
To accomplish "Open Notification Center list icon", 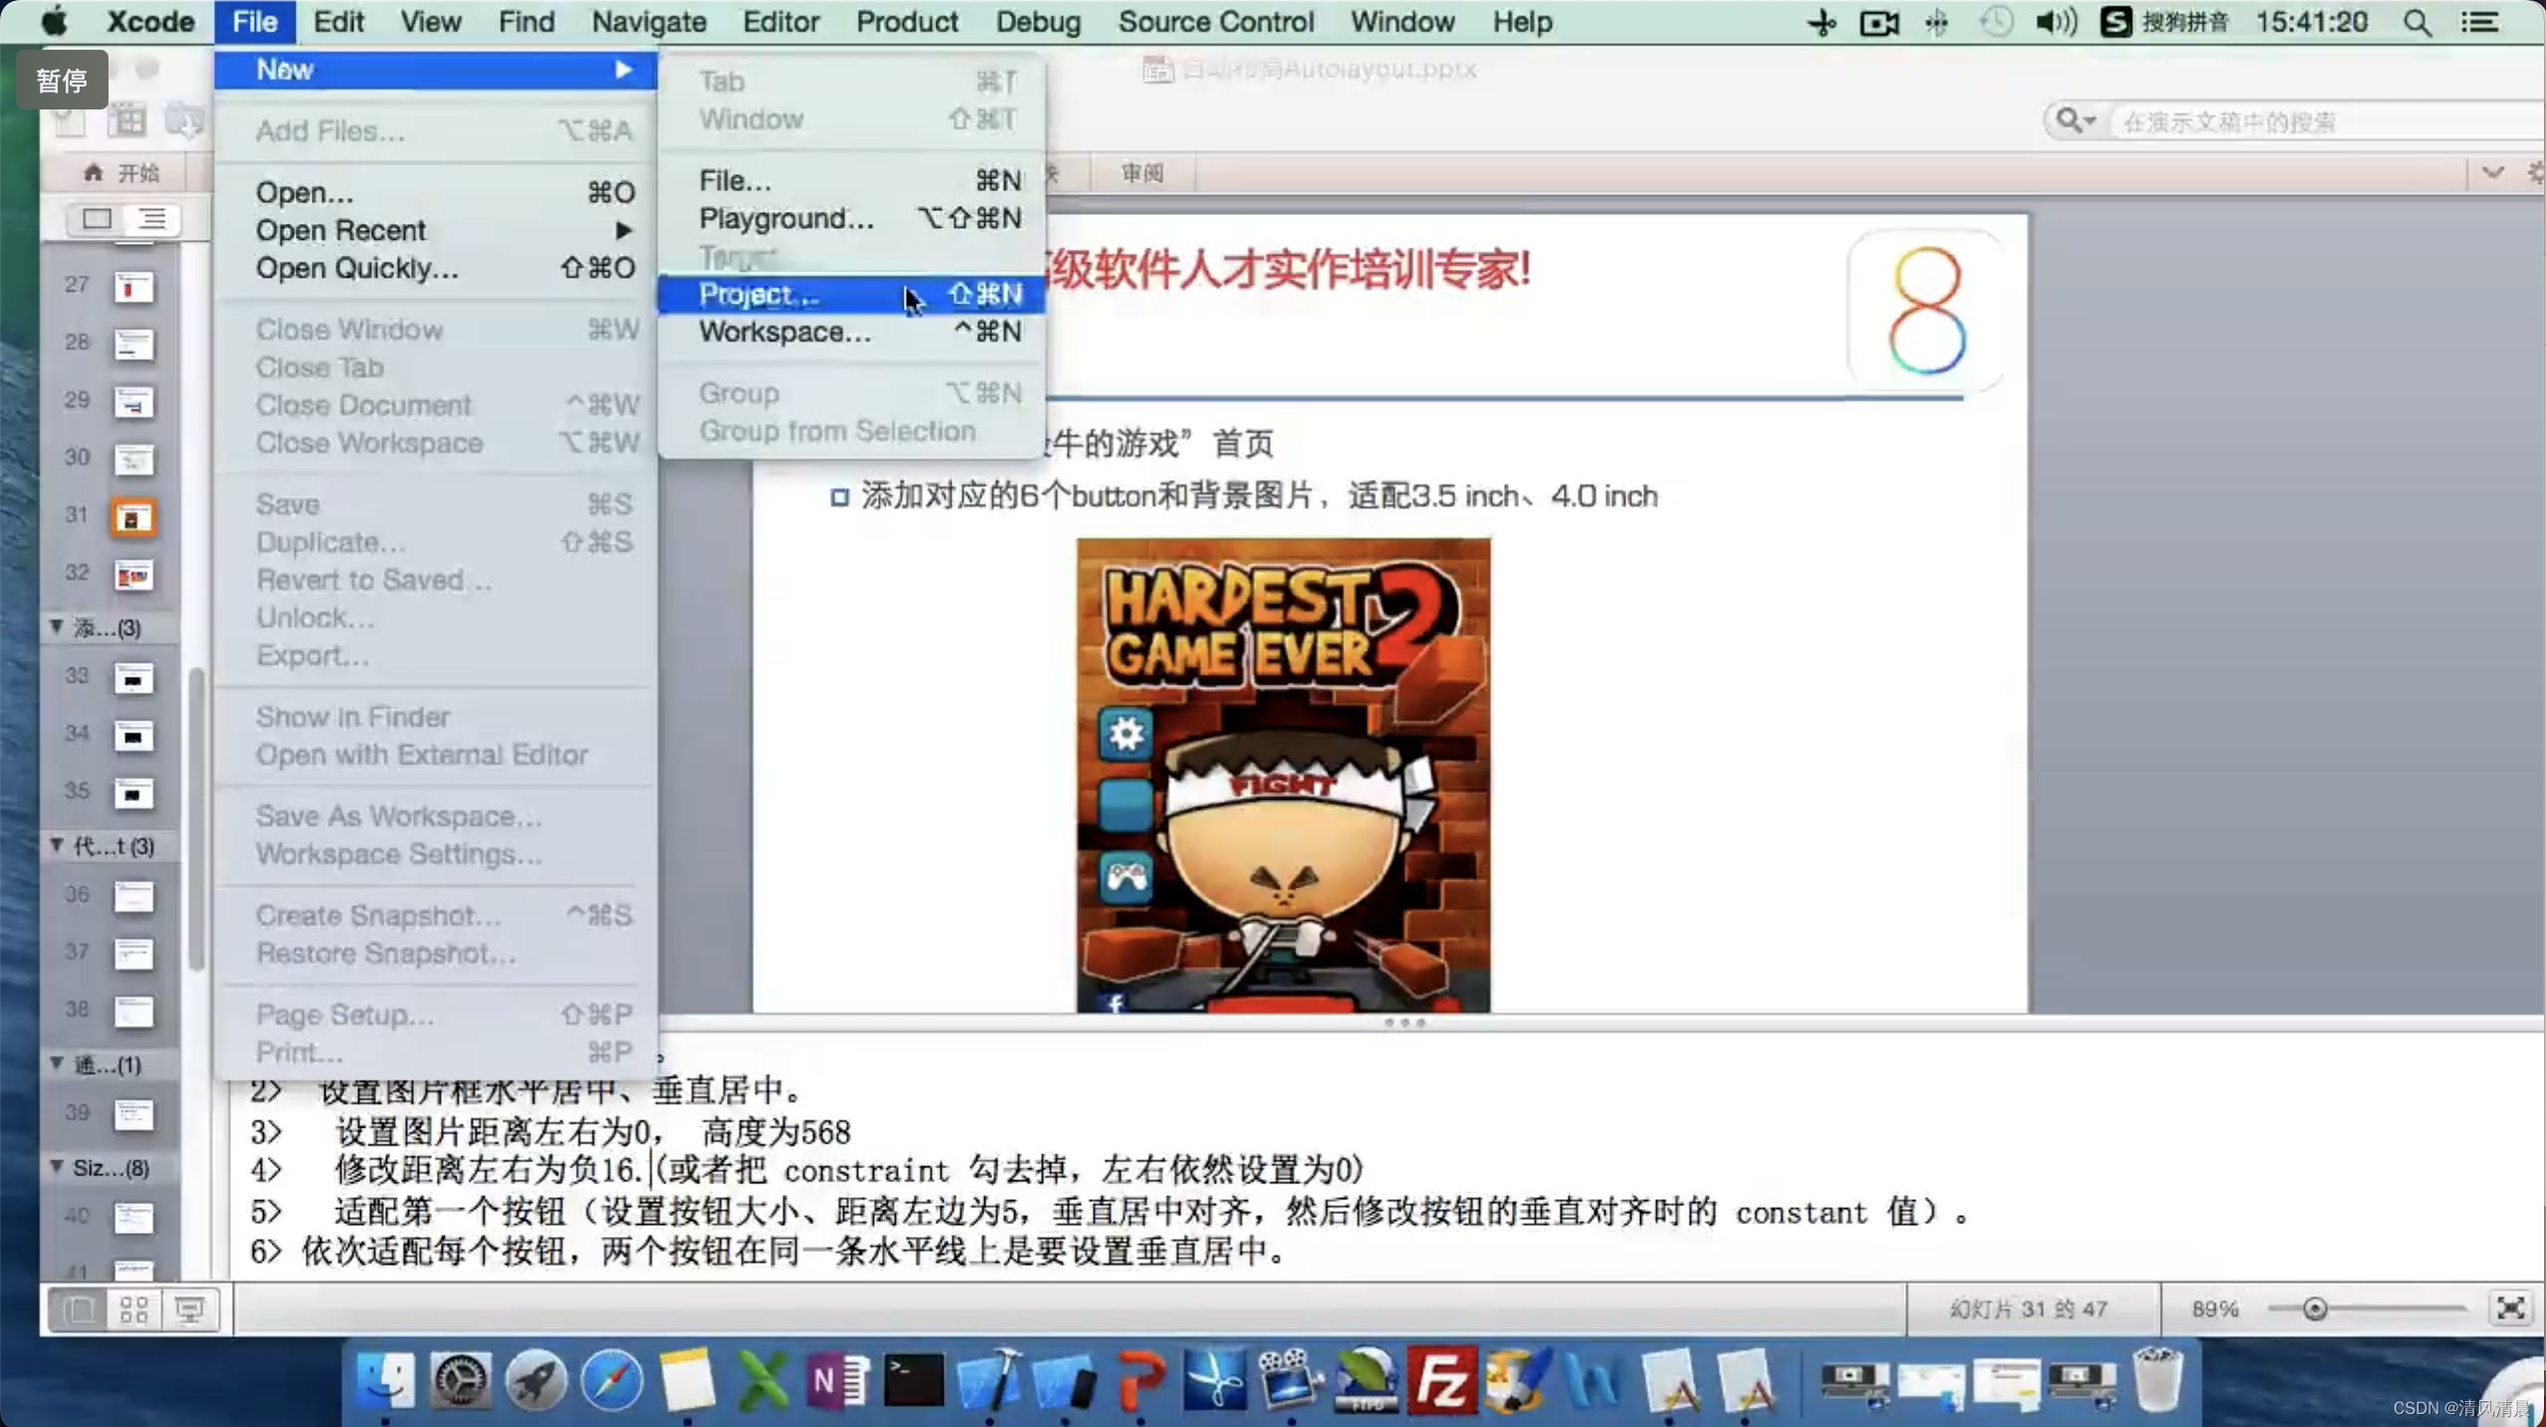I will (x=2479, y=22).
